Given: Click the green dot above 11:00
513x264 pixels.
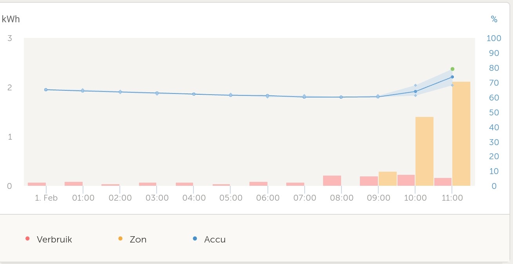Looking at the screenshot, I should [452, 69].
